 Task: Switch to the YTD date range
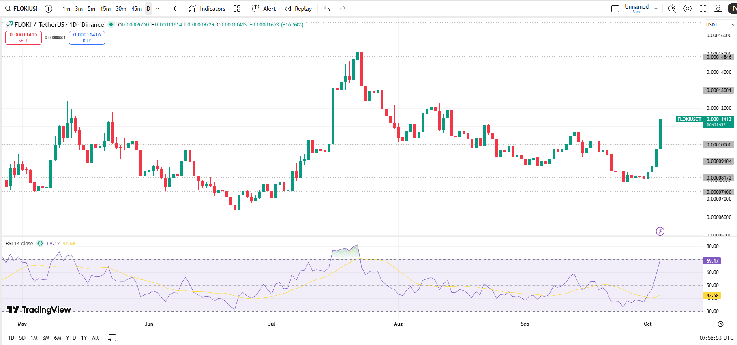point(71,338)
